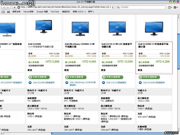Viewport: 180px width, 135px height.
Task: Open the Google 地圖 bookmark
Action: click(42, 12)
